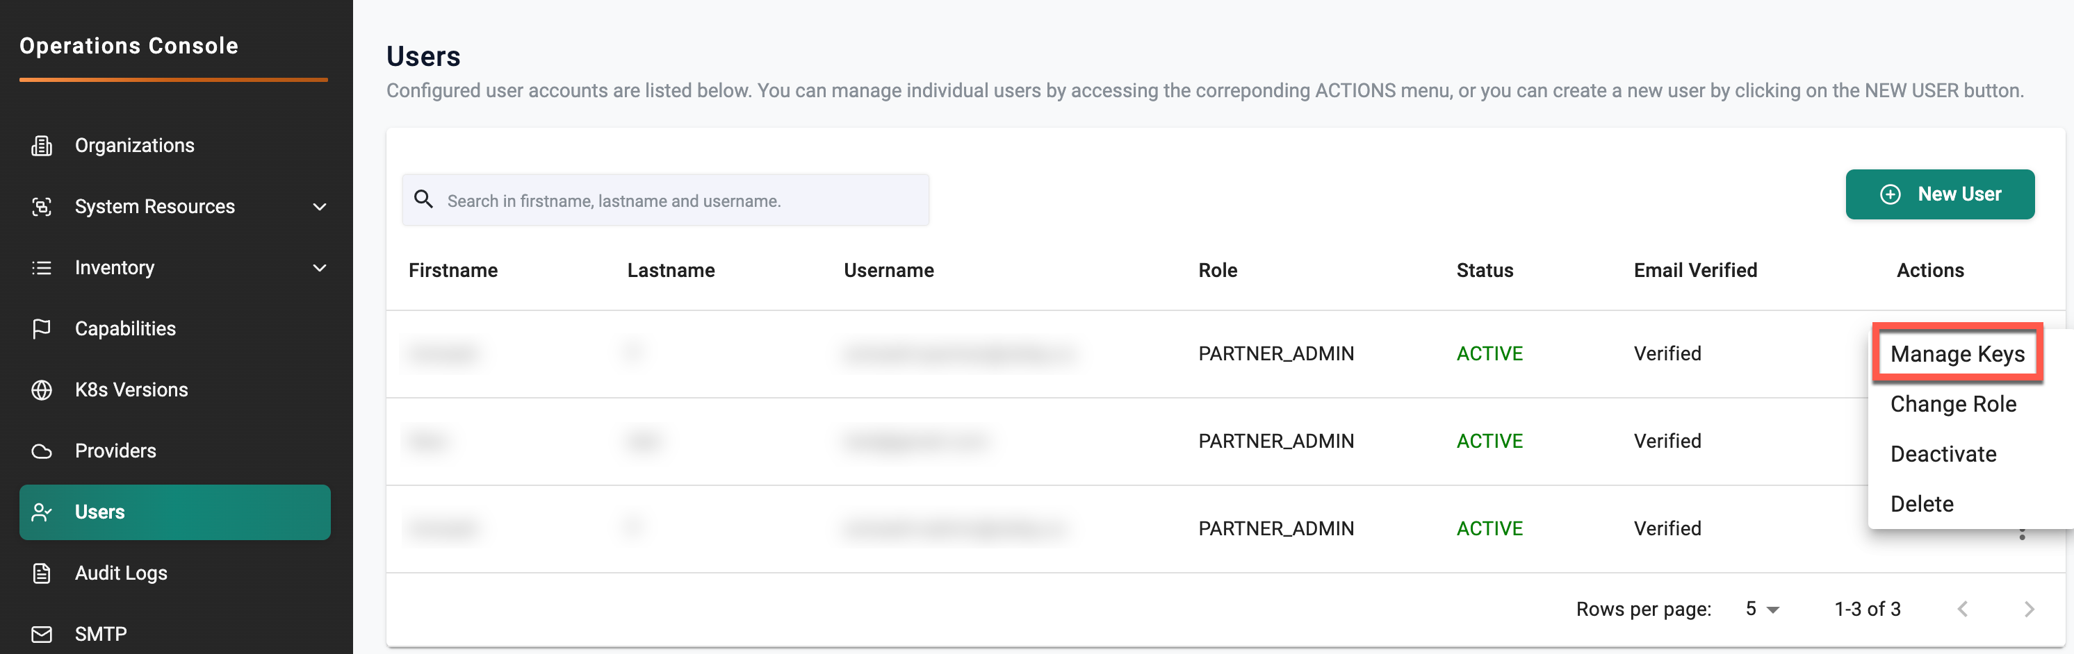Go to next page of users
The width and height of the screenshot is (2074, 654).
tap(2028, 609)
